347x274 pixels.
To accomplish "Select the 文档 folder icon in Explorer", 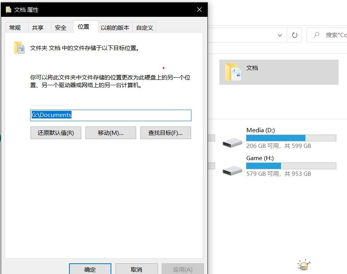I will pyautogui.click(x=233, y=72).
